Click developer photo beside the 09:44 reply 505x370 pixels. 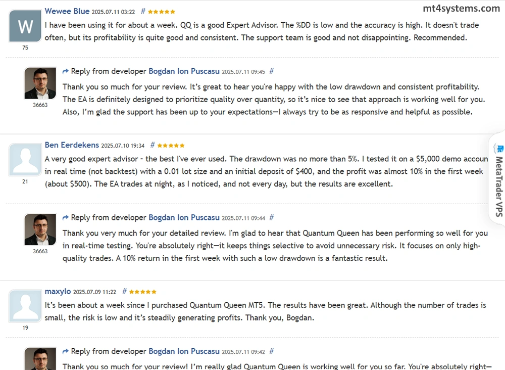point(40,229)
